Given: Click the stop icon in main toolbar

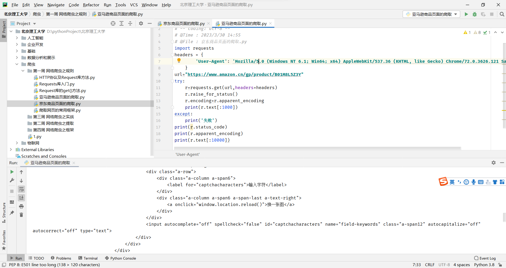Looking at the screenshot, I should point(492,14).
